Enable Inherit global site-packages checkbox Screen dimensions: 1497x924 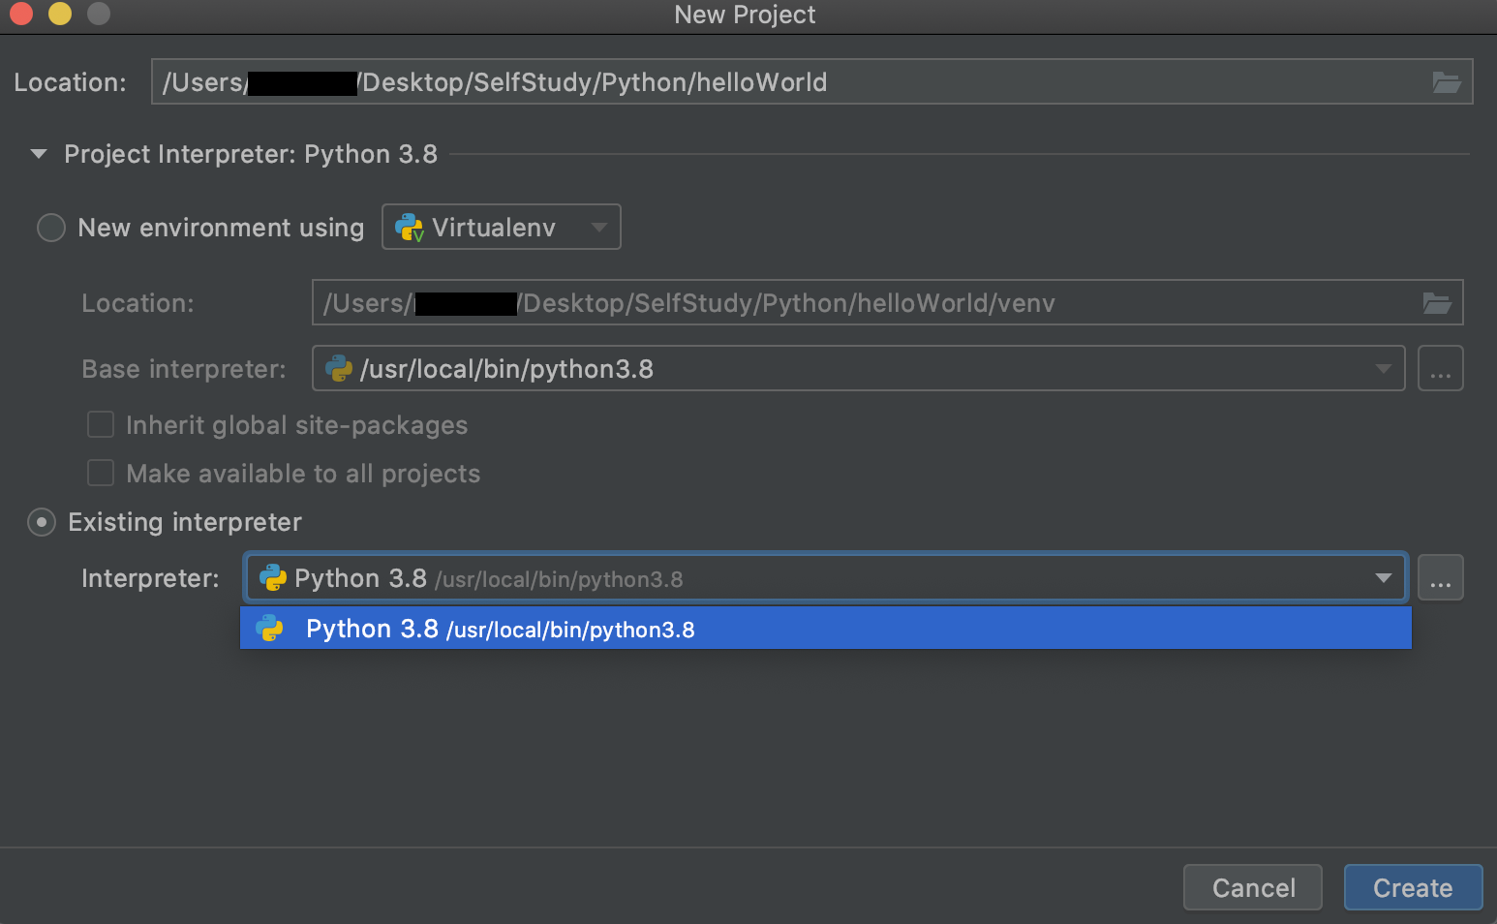pos(101,425)
